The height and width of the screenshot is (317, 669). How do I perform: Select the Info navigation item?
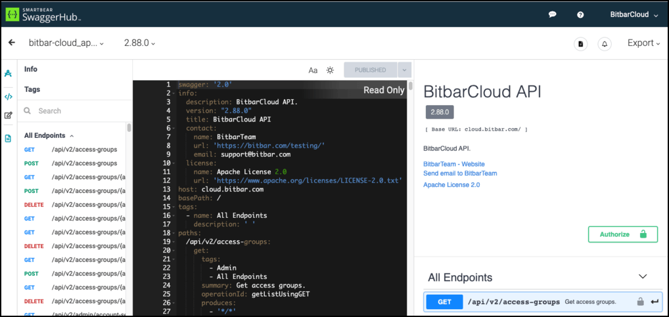[x=31, y=69]
